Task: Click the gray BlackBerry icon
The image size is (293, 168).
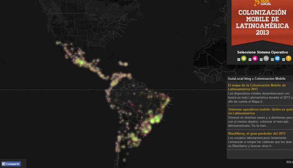Action: [266, 58]
